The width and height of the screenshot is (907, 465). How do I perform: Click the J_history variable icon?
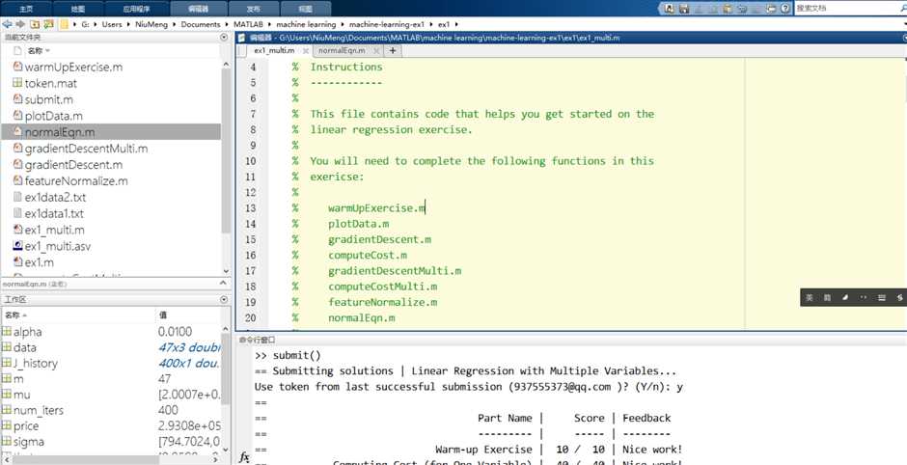7,363
